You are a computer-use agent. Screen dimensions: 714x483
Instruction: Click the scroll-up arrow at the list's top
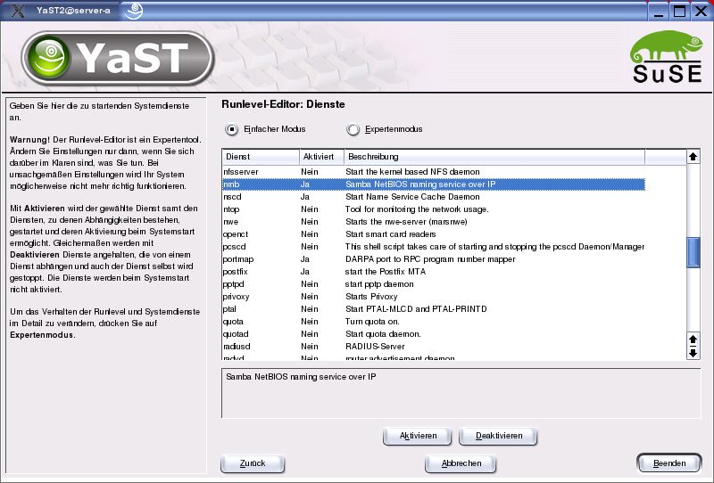[x=693, y=157]
